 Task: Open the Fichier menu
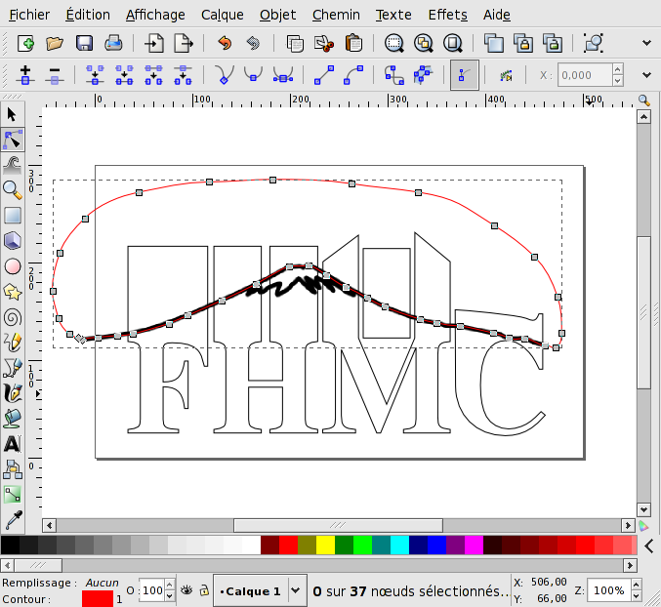pyautogui.click(x=29, y=15)
